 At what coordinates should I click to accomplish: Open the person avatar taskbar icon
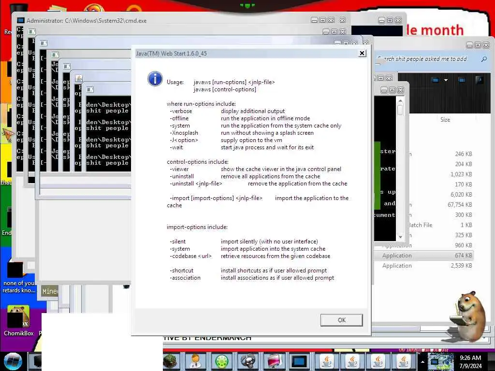[195, 361]
